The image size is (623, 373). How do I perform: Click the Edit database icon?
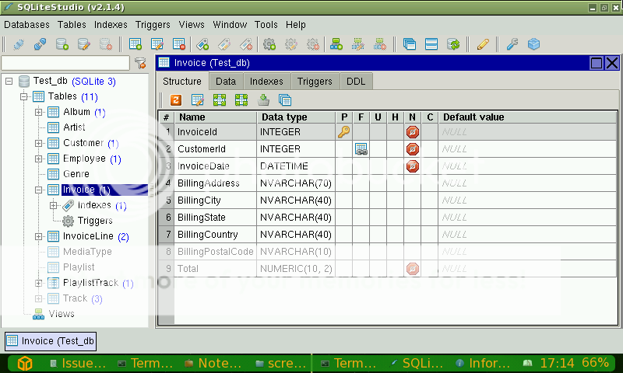coord(83,44)
